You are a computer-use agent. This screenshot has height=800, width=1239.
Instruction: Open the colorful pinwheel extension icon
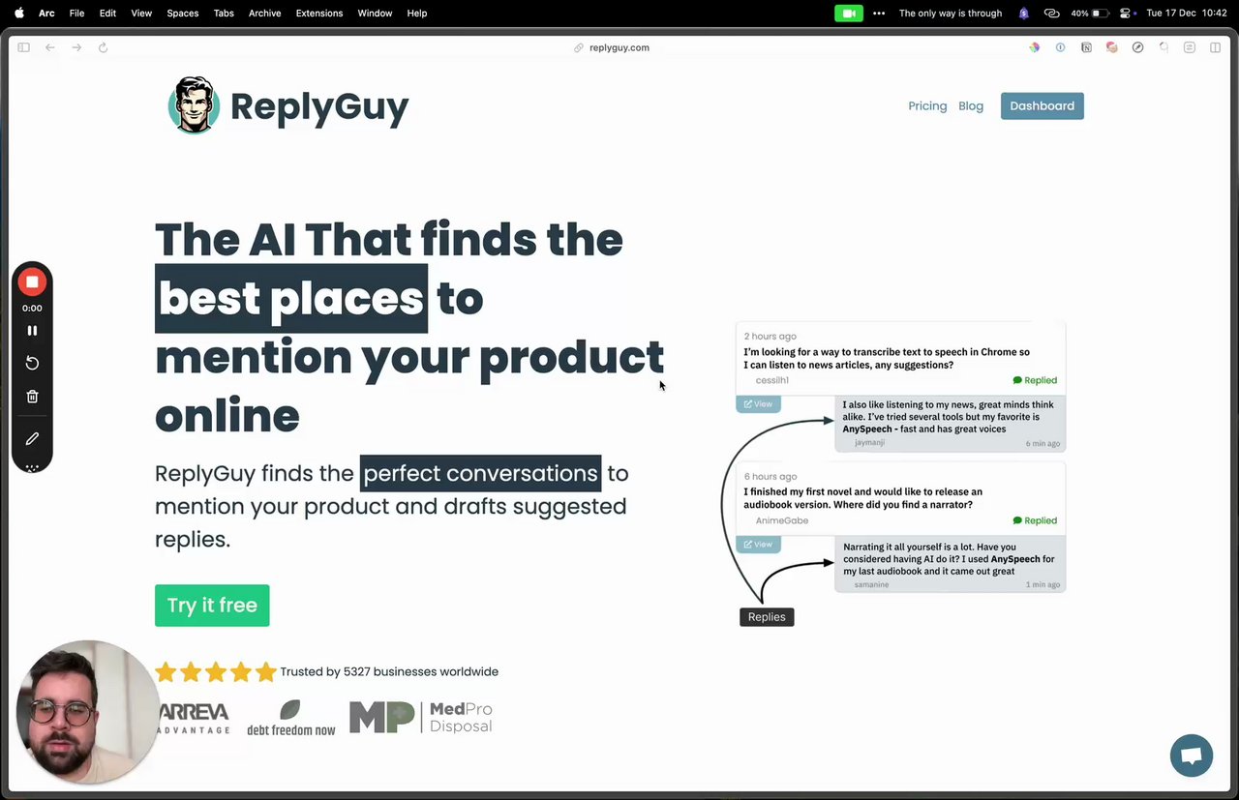pos(1035,47)
